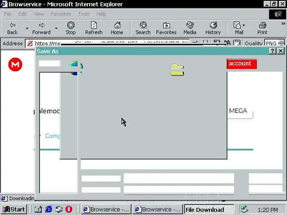Viewport: 287px width, 215px height.
Task: Click the 1:20 PM clock
Action: click(268, 210)
